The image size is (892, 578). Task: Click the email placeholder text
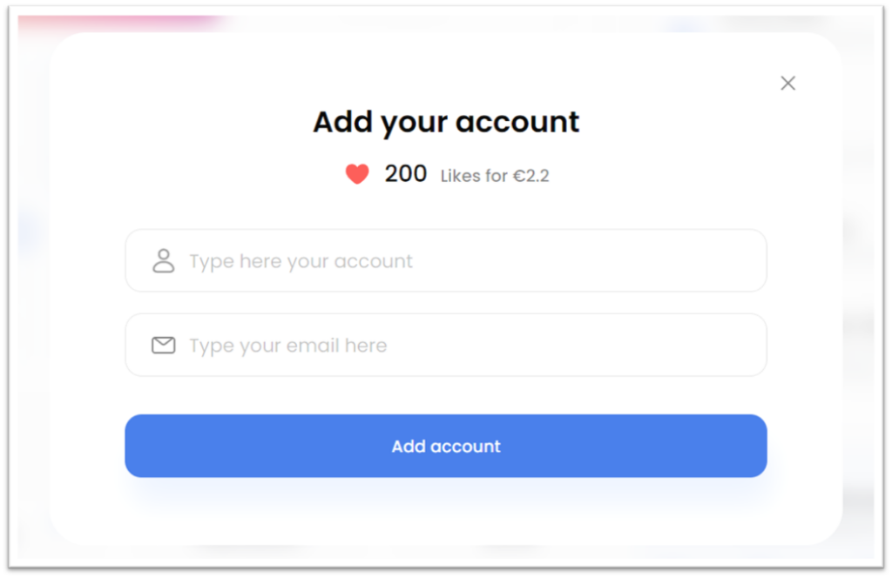[287, 346]
